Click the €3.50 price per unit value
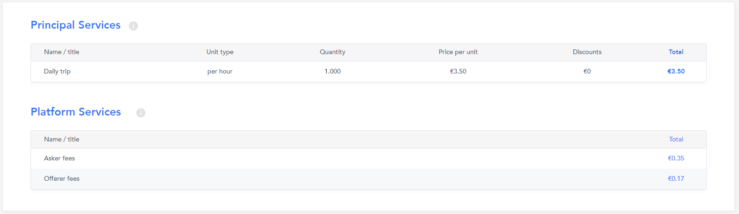 click(458, 71)
